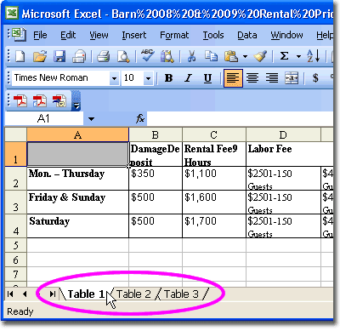Screen dimensions: 340x331
Task: Click the AutoSum sigma icon
Action: pos(284,56)
